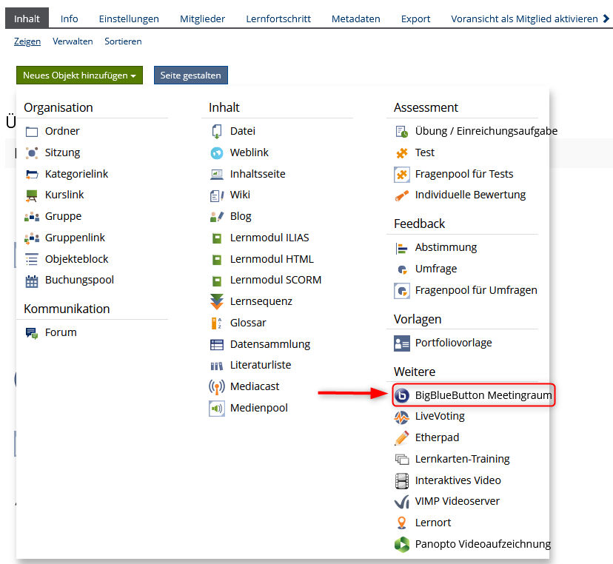Click the Mediacast antenna icon

pyautogui.click(x=217, y=386)
